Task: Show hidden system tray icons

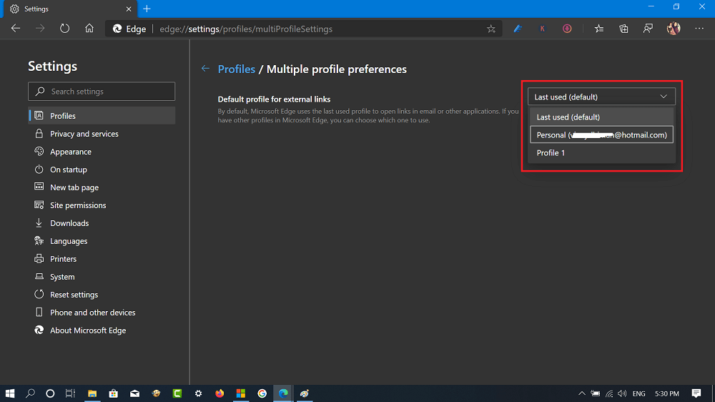Action: 582,393
